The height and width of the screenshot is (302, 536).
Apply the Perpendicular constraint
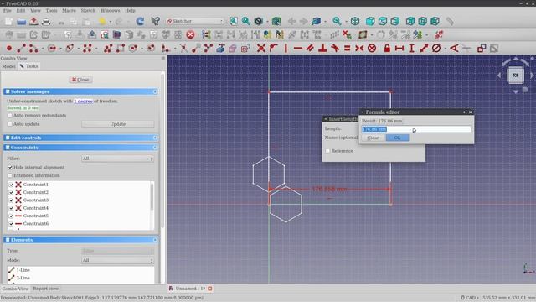[322, 49]
